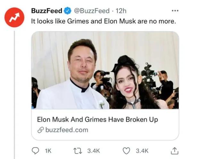Visit the buzzfeed.com domain link
The height and width of the screenshot is (159, 197).
pos(67,130)
